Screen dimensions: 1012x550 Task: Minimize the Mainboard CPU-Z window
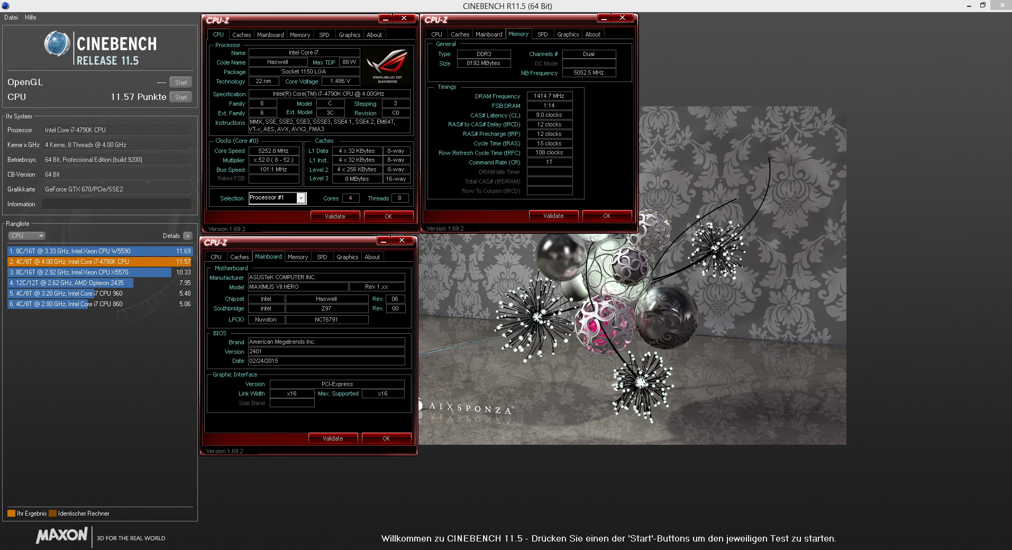pos(384,241)
